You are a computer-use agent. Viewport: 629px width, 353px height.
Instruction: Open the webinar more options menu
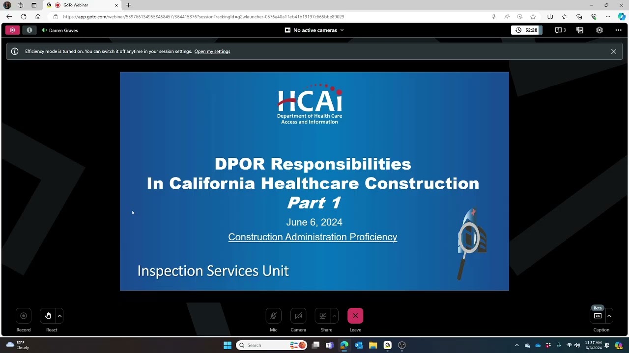click(x=618, y=30)
